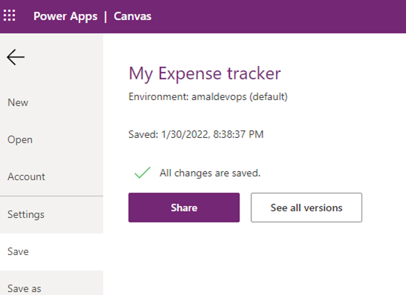Click the divider line below Account
This screenshot has height=295, width=406.
point(51,196)
